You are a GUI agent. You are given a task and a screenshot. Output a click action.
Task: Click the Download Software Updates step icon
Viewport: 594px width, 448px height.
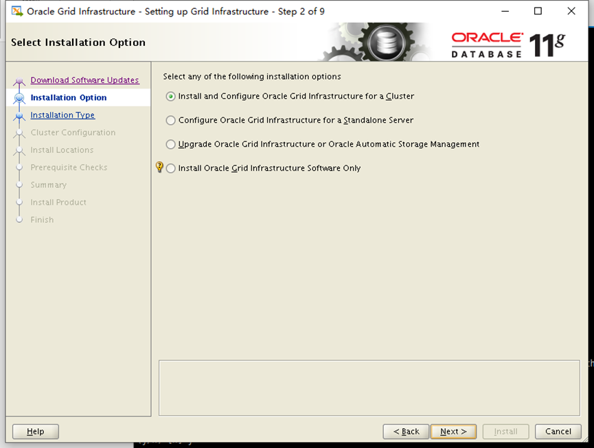click(19, 81)
